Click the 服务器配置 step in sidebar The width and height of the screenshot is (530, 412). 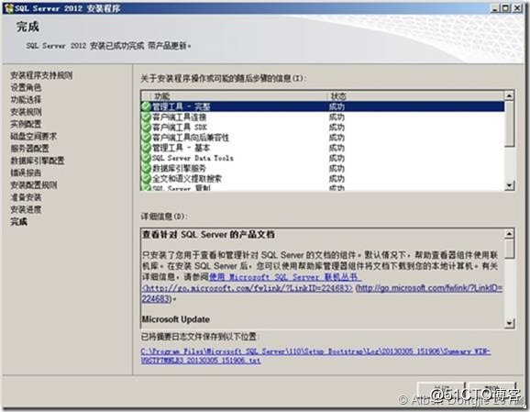click(29, 148)
